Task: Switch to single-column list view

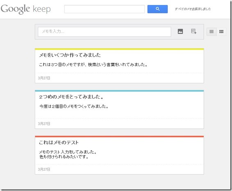Action: click(x=212, y=31)
